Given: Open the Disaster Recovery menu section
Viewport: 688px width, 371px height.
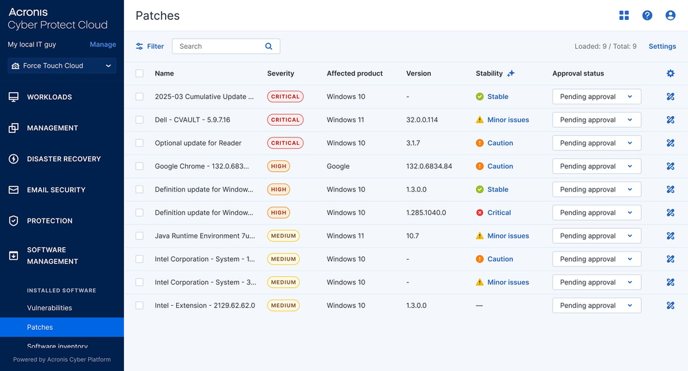Looking at the screenshot, I should coord(64,159).
